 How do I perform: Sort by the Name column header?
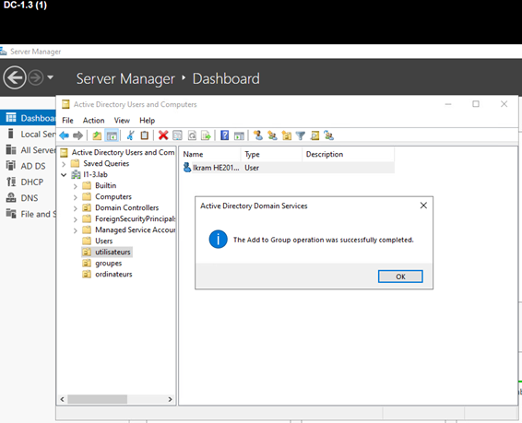point(210,154)
